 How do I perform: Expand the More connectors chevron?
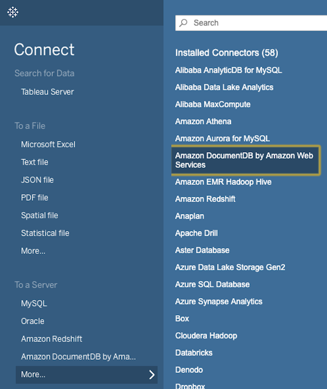click(151, 375)
